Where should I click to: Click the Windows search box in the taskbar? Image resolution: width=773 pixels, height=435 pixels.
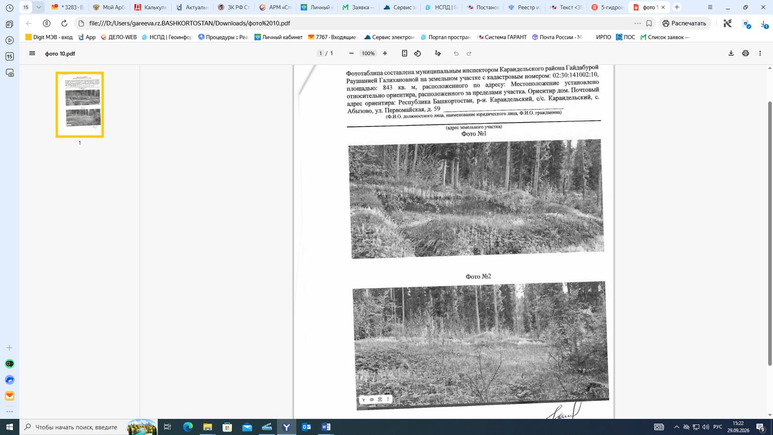(73, 427)
